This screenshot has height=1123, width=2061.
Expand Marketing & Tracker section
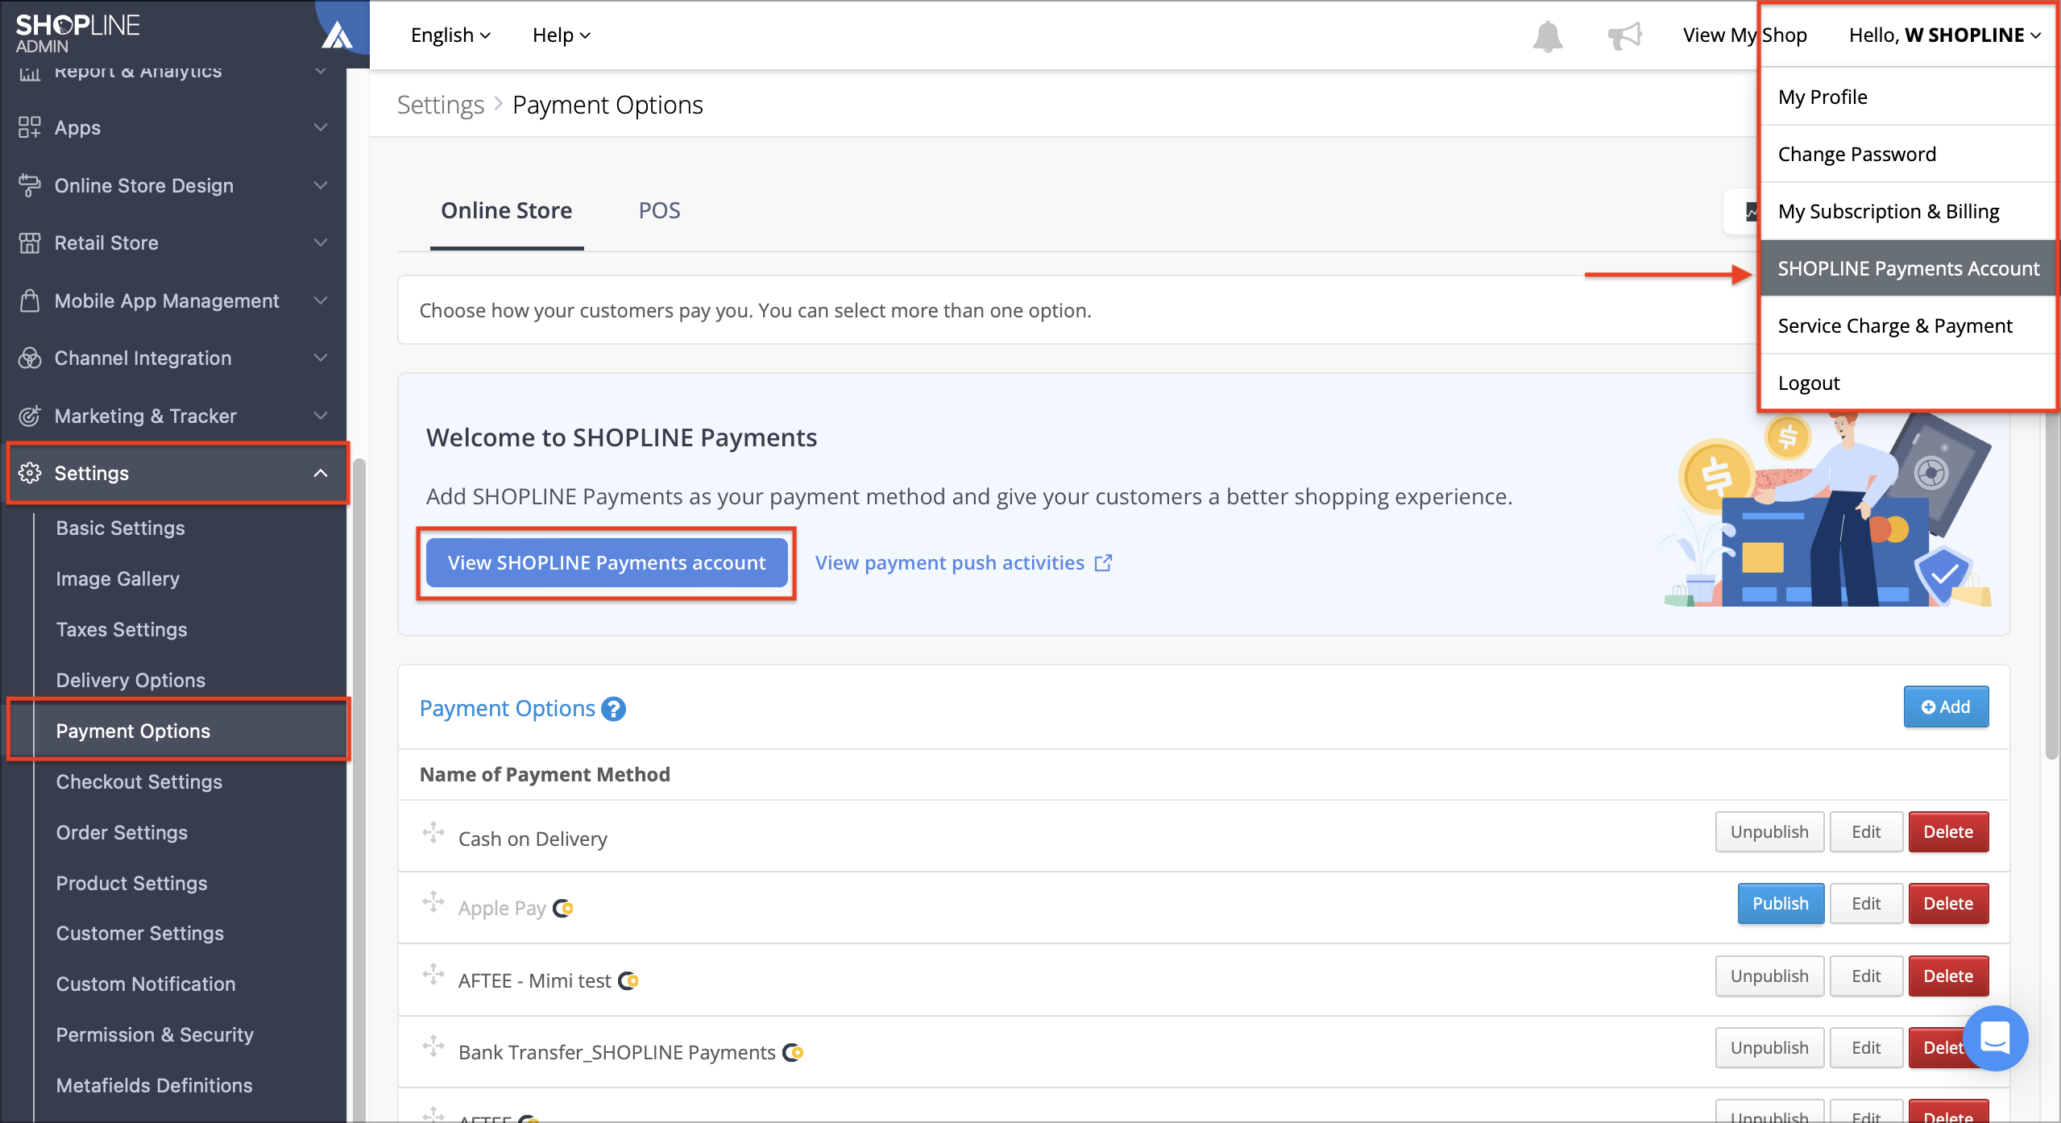[x=321, y=416]
